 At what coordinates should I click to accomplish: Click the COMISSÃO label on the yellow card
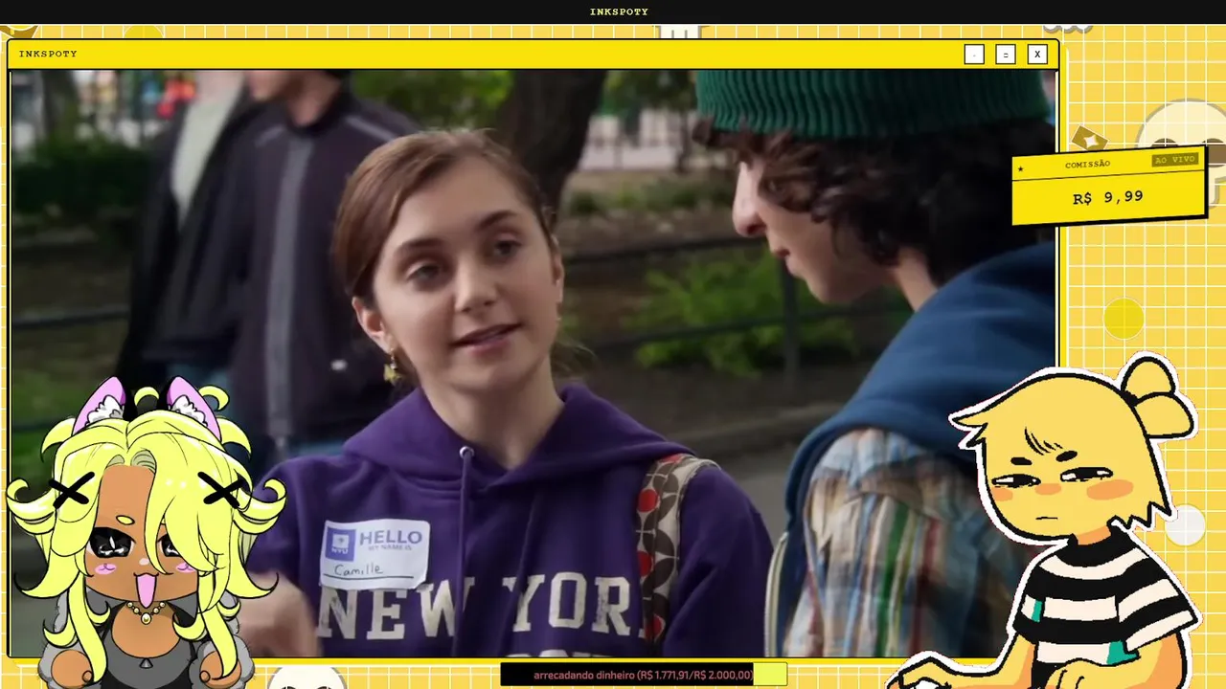1088,165
